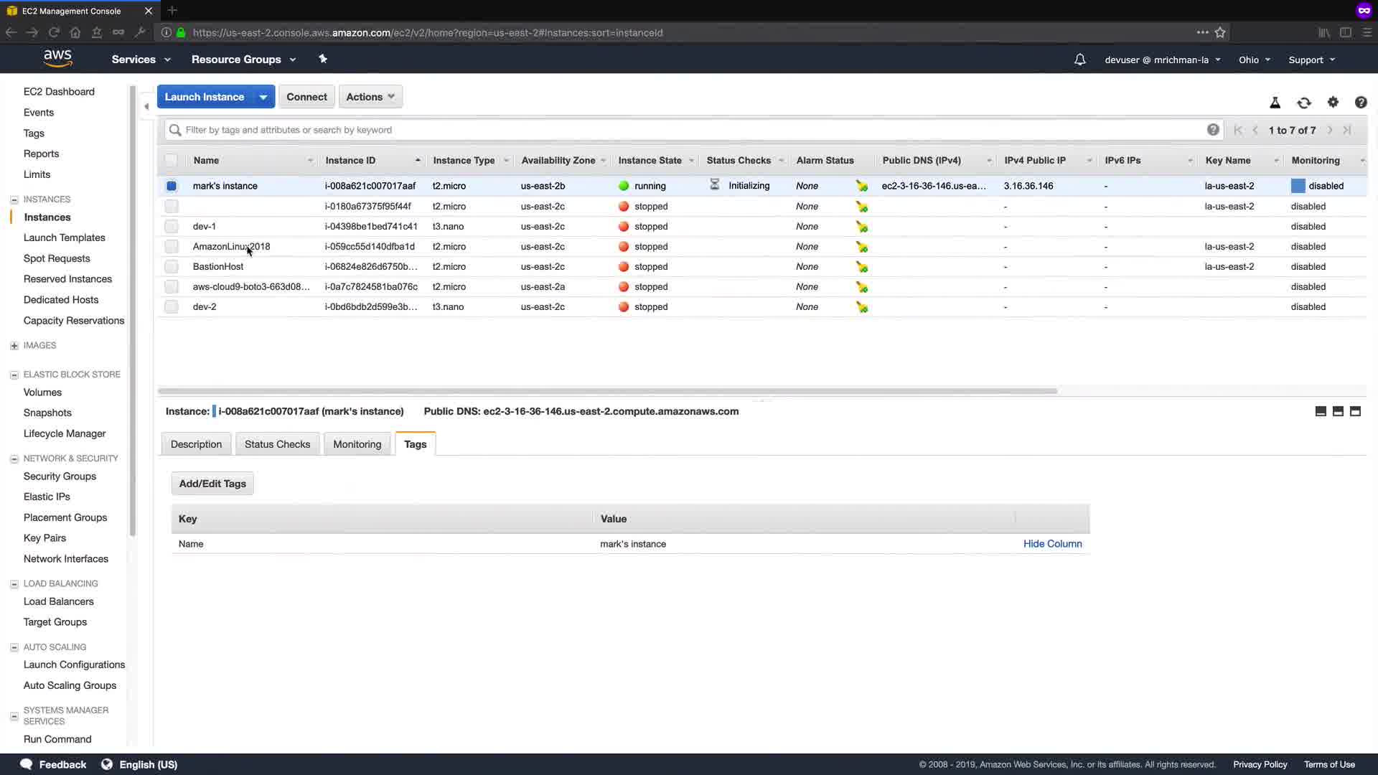
Task: Go to AWS home via logo
Action: pos(57,59)
